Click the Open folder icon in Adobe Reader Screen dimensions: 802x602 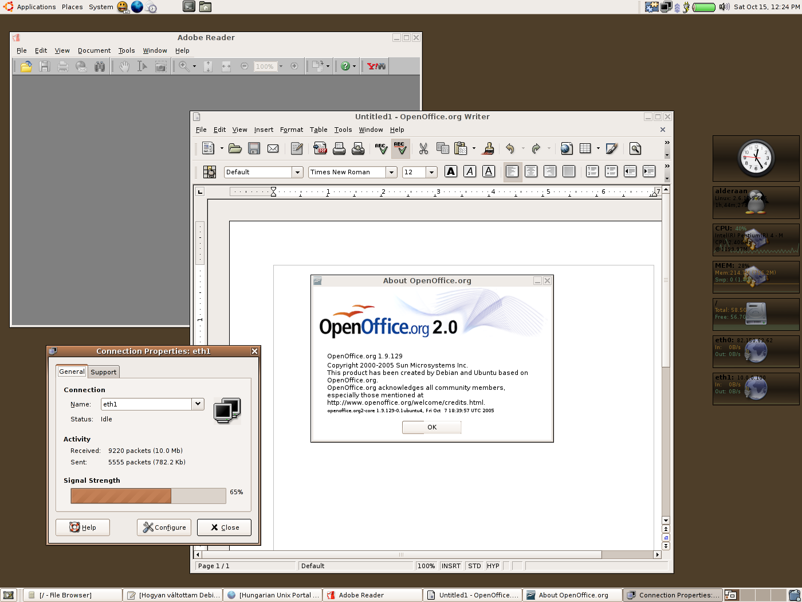click(x=26, y=67)
